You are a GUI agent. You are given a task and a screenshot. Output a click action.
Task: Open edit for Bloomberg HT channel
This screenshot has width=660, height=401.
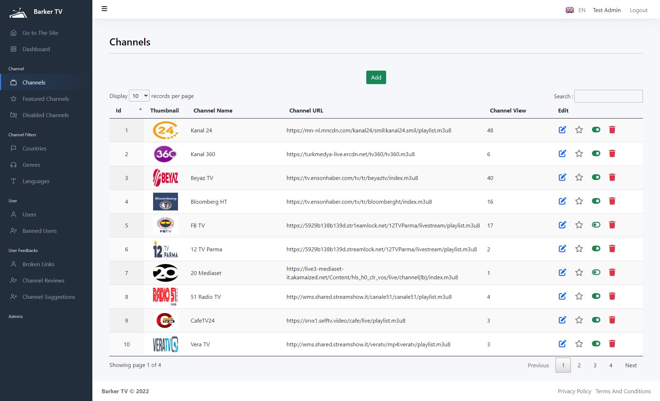[x=562, y=201]
